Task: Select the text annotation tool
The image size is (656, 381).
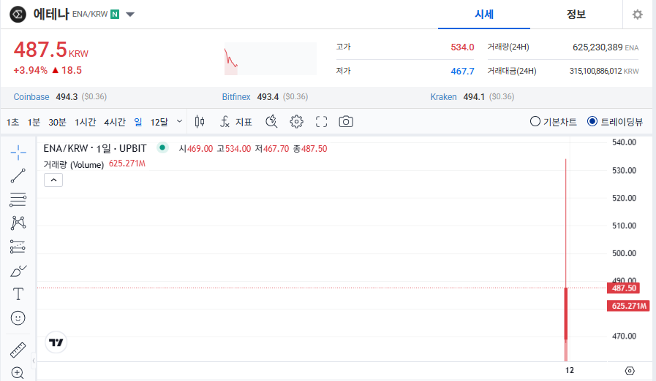Action: point(18,294)
